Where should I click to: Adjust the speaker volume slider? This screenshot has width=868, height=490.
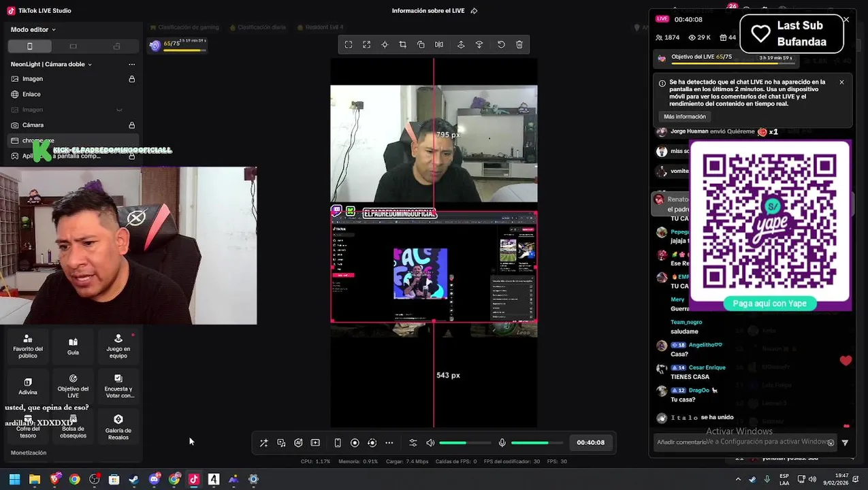click(465, 443)
